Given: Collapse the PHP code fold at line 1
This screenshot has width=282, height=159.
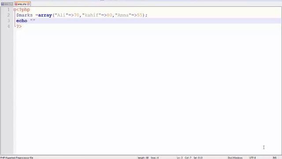Looking at the screenshot, I should pos(15,10).
